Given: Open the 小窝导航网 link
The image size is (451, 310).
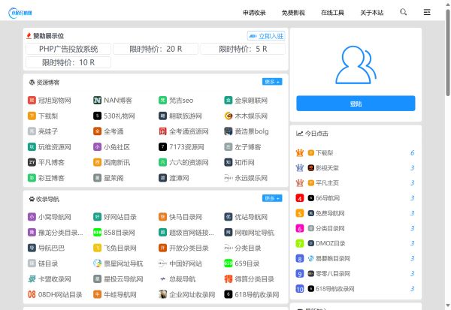Looking at the screenshot, I should (x=55, y=217).
